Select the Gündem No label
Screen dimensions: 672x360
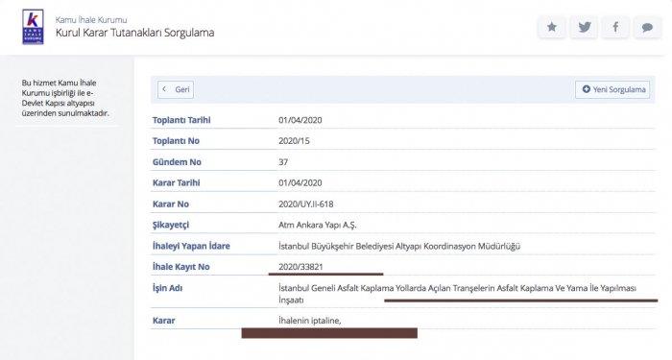[177, 162]
